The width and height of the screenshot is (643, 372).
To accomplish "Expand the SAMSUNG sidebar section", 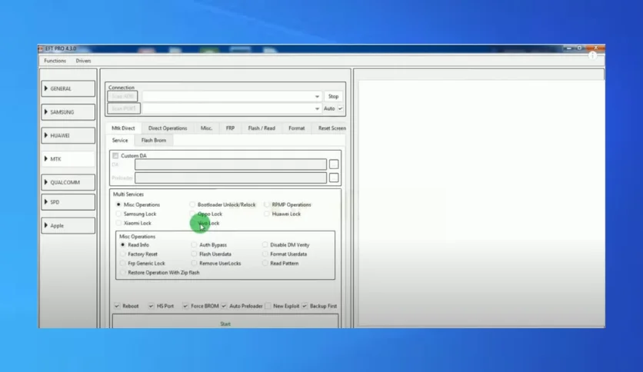I will (x=68, y=112).
